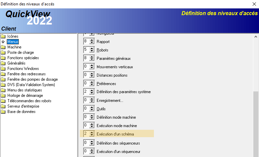Click the Poste de charge folder icon

3,52
